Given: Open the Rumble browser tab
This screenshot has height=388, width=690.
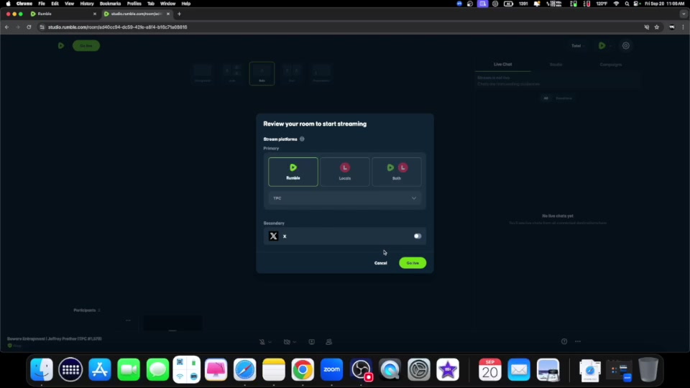Looking at the screenshot, I should (x=62, y=14).
